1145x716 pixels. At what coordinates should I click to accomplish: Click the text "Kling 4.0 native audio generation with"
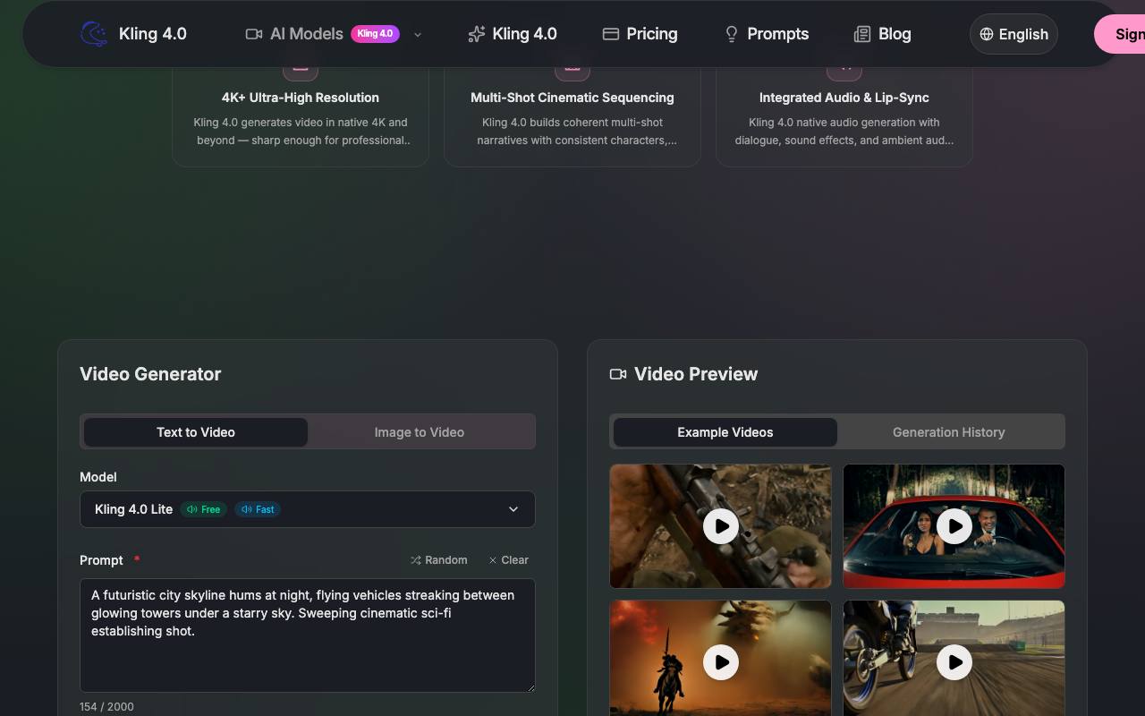[x=844, y=123]
